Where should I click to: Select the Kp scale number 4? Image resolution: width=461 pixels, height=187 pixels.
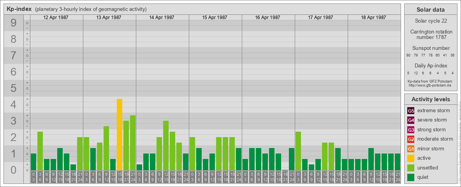(x=14, y=105)
